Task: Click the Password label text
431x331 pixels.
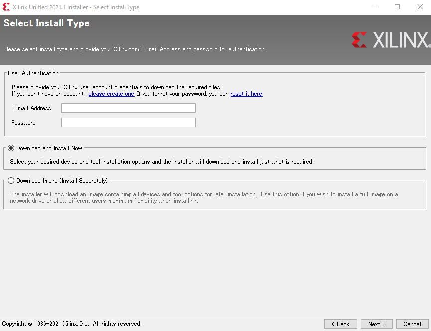Action: 24,123
